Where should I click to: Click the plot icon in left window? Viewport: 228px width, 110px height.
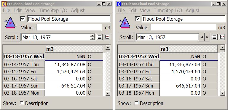pyautogui.click(x=107, y=37)
